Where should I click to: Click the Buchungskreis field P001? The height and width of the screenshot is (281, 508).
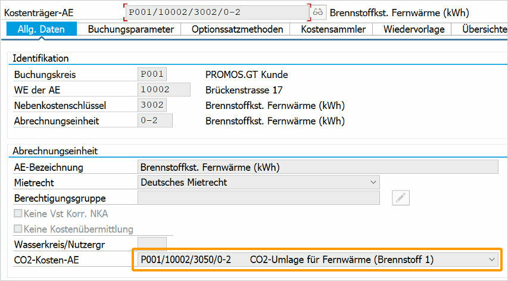coord(152,74)
